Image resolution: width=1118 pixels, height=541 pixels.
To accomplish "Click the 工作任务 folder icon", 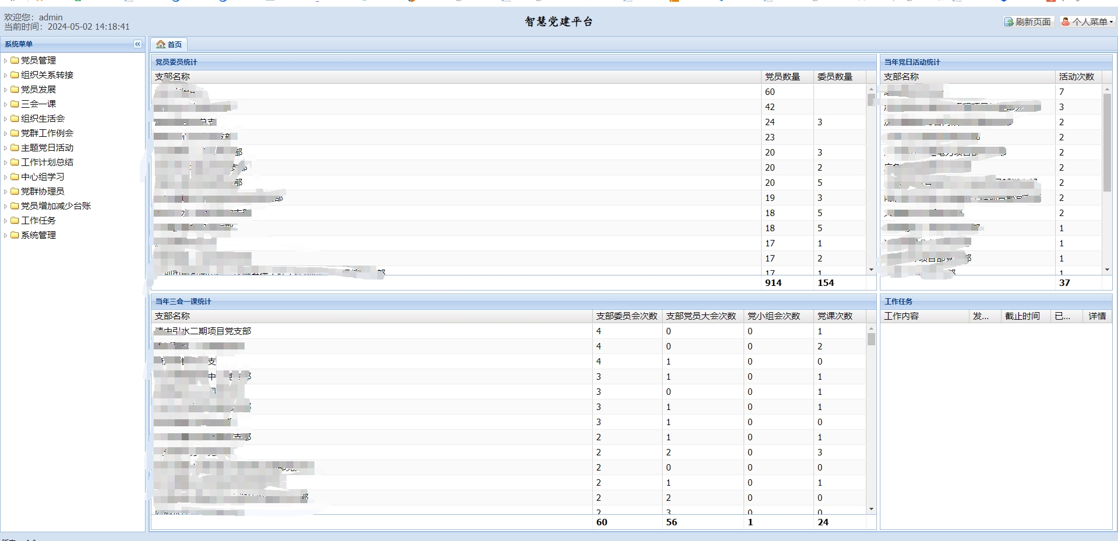I will (x=15, y=220).
